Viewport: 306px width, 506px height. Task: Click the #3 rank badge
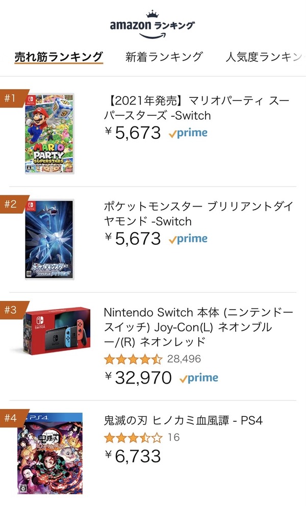pyautogui.click(x=12, y=310)
